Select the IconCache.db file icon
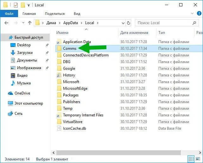The width and height of the screenshot is (203, 163). (x=59, y=128)
